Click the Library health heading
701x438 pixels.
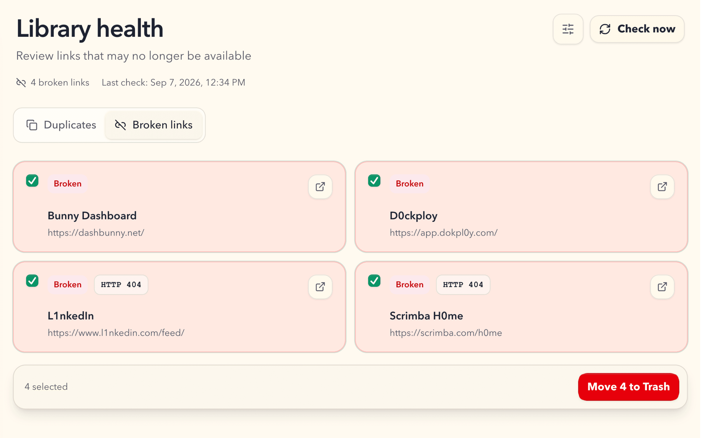pyautogui.click(x=90, y=29)
